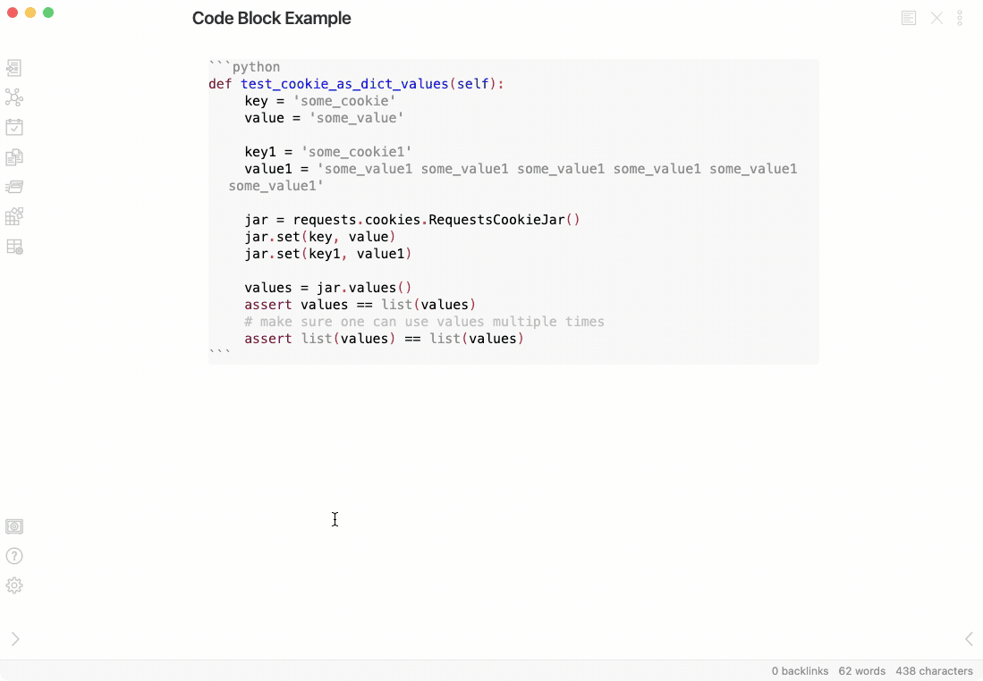Expand the right sidebar chevron

click(x=969, y=639)
